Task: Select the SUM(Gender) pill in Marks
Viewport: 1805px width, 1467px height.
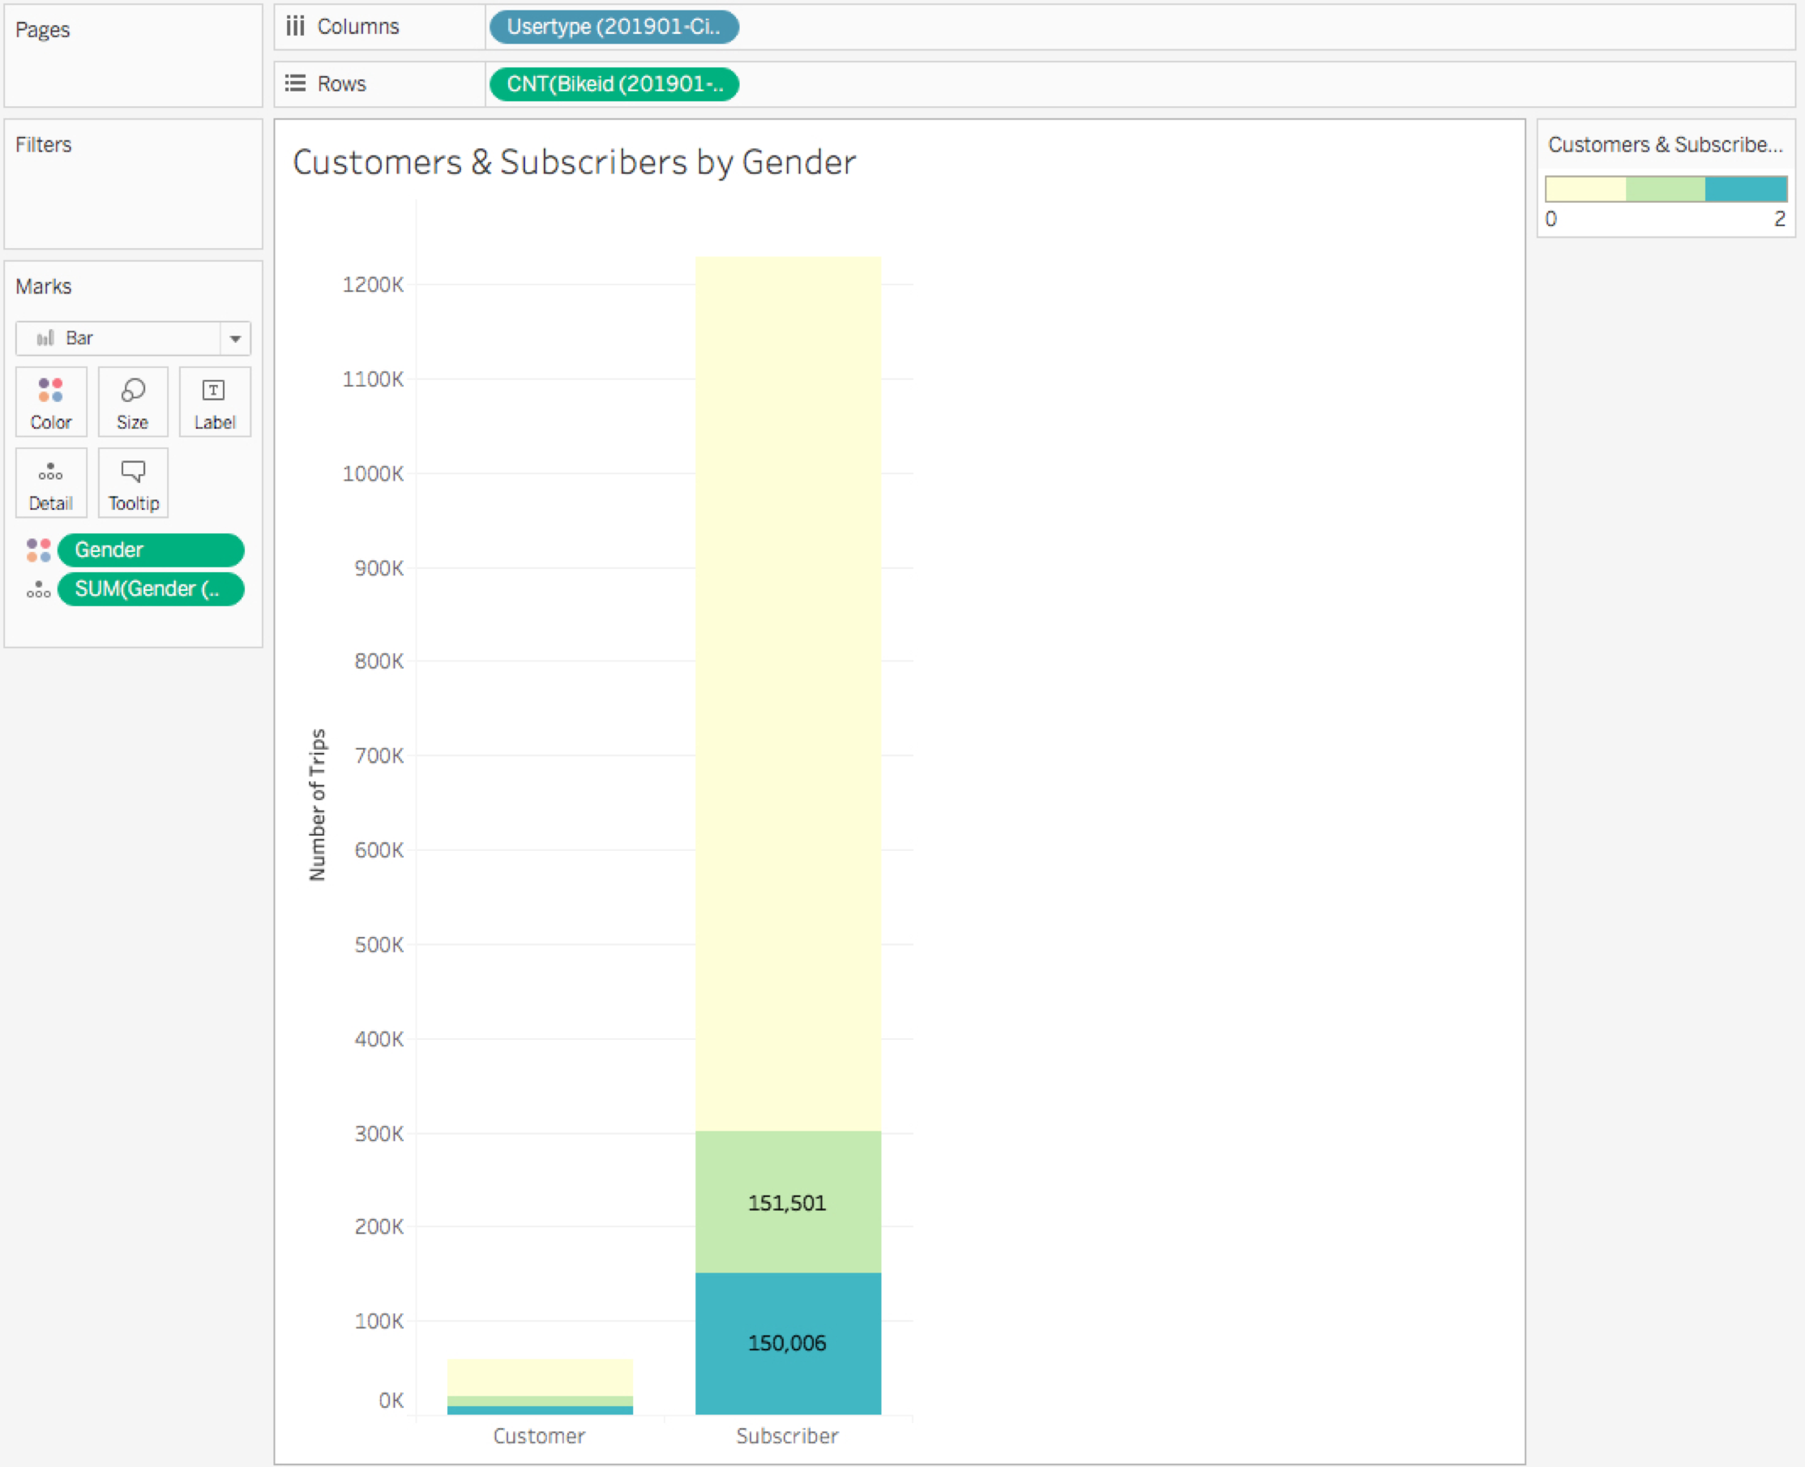Action: (x=151, y=589)
